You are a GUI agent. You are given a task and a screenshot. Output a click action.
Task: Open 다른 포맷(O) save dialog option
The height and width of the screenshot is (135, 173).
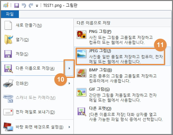(123, 114)
